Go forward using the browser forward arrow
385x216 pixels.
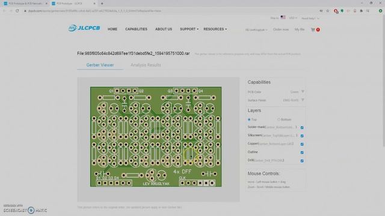(x=11, y=11)
